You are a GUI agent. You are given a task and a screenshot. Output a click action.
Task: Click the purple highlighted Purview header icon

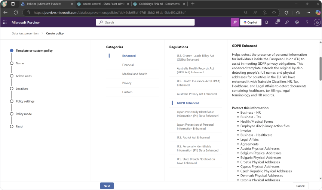(235, 22)
